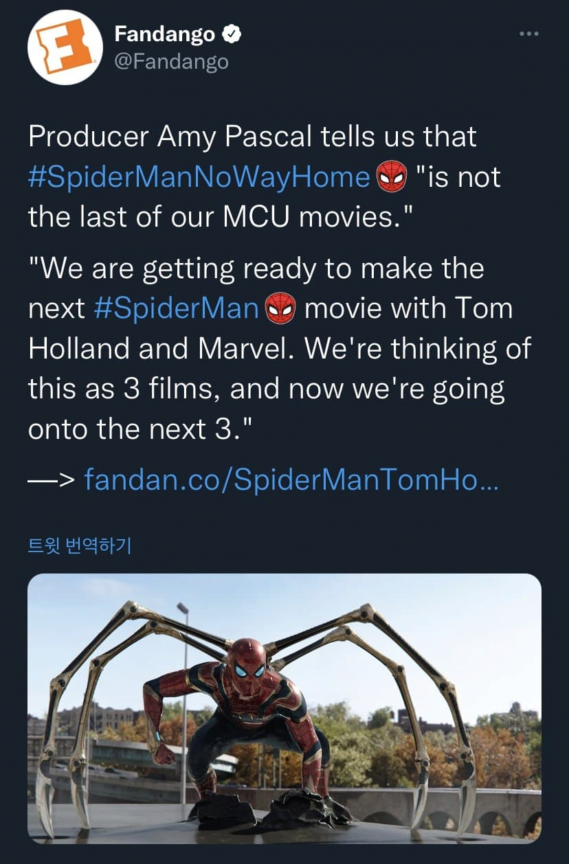Open Fandango's orange ticket profile avatar
The height and width of the screenshot is (864, 569).
point(65,47)
